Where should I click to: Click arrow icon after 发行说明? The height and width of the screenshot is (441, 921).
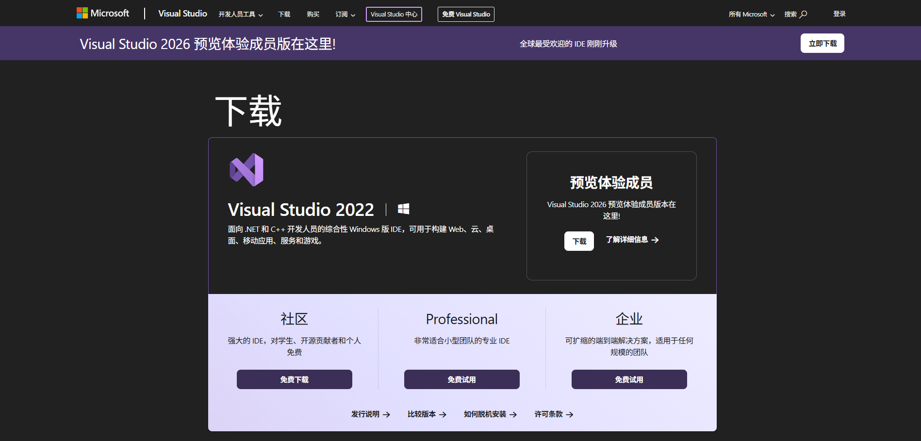click(x=386, y=415)
